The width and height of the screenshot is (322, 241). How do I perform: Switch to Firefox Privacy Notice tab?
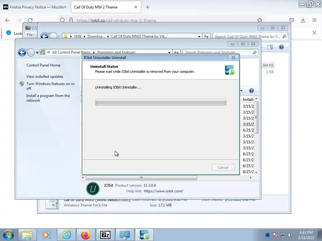35,7
